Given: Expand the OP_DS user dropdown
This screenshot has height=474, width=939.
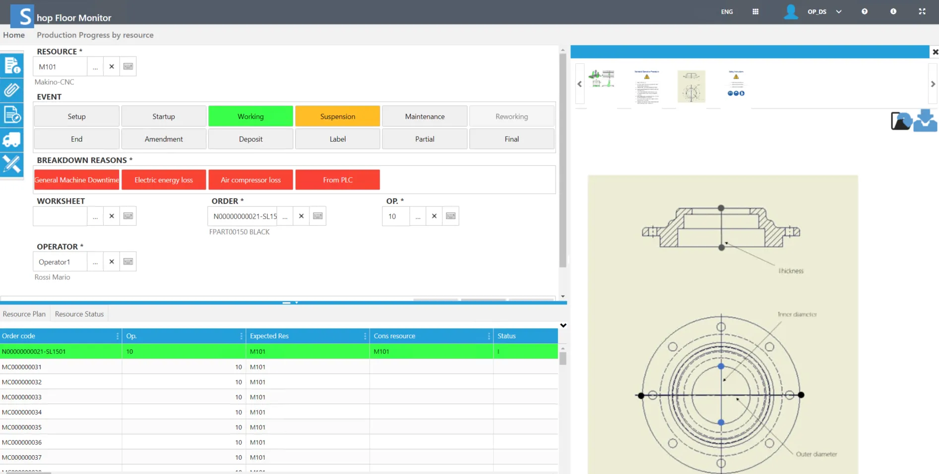Looking at the screenshot, I should pyautogui.click(x=839, y=11).
